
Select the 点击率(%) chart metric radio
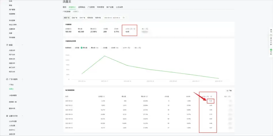coord(110,48)
